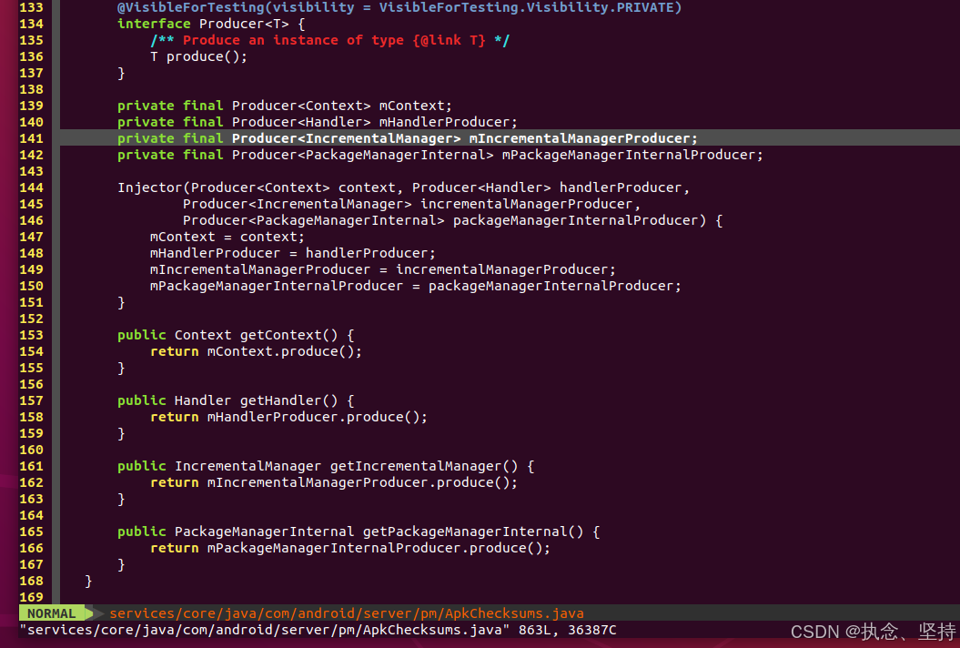960x648 pixels.
Task: Click 'incrementalManagerProducer,' parameter on line 145
Action: (x=531, y=204)
